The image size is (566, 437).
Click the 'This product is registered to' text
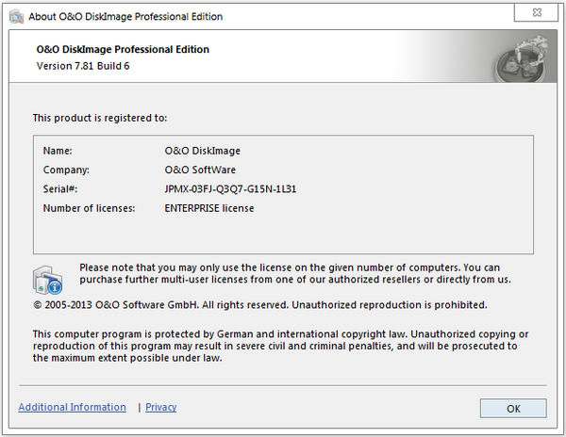pos(99,118)
